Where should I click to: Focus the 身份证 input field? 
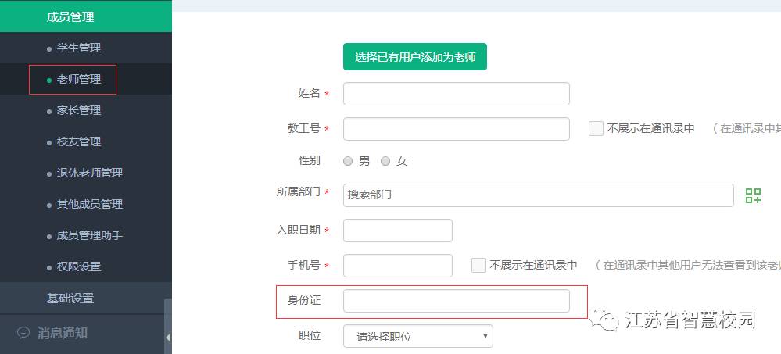[x=457, y=301]
